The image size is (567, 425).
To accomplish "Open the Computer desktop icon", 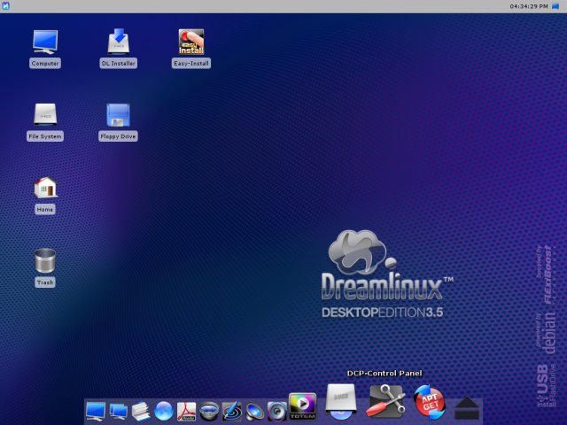I will pyautogui.click(x=45, y=42).
